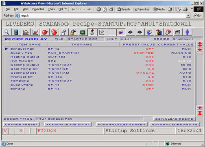Click the magnifying glass toolbar icon

click(x=7, y=32)
